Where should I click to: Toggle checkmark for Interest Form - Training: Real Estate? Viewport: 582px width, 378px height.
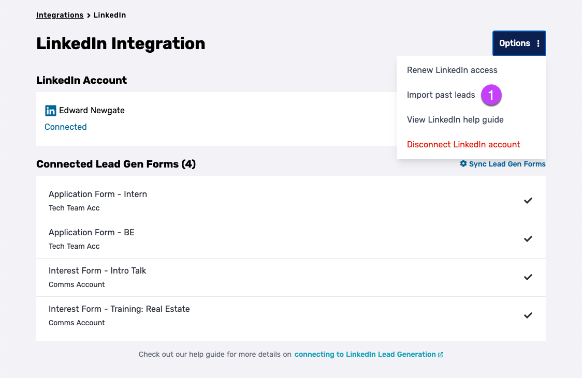click(x=528, y=315)
